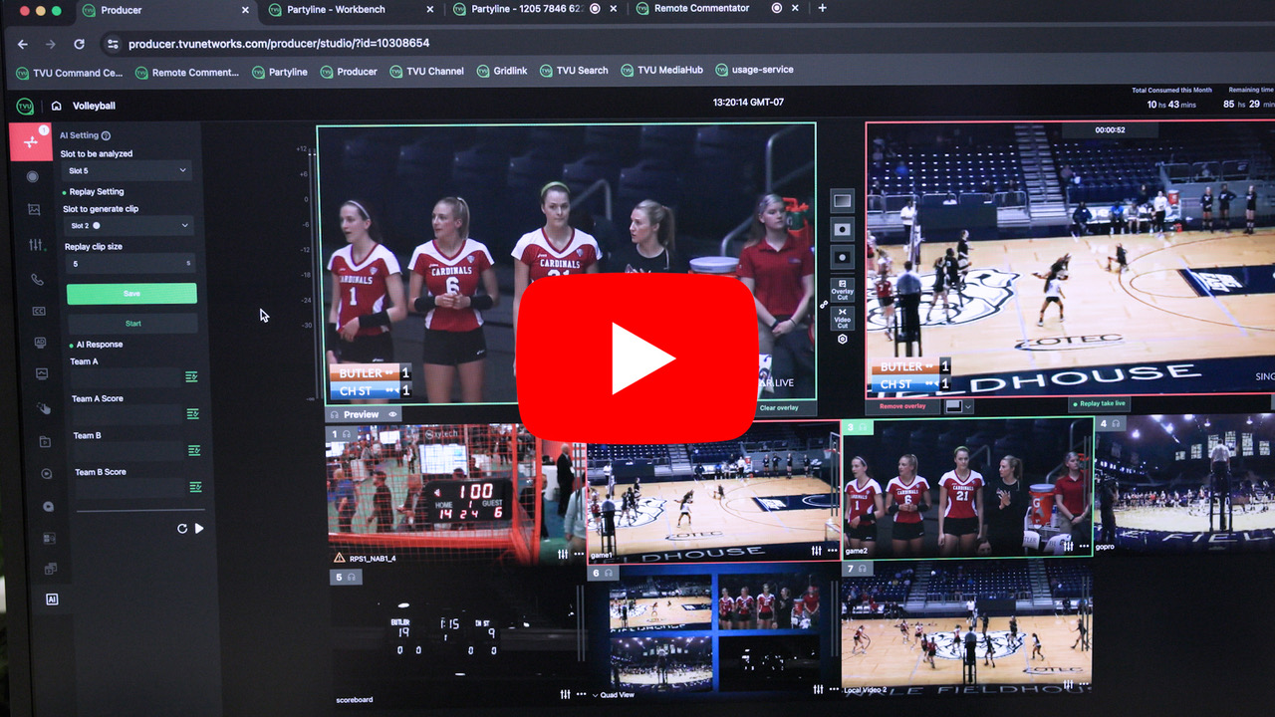Toggle Preview eye visibility icon
Viewport: 1275px width, 717px height.
392,414
